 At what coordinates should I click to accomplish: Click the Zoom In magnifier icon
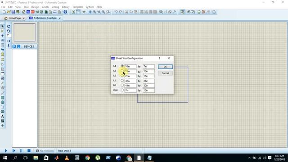tap(94, 12)
